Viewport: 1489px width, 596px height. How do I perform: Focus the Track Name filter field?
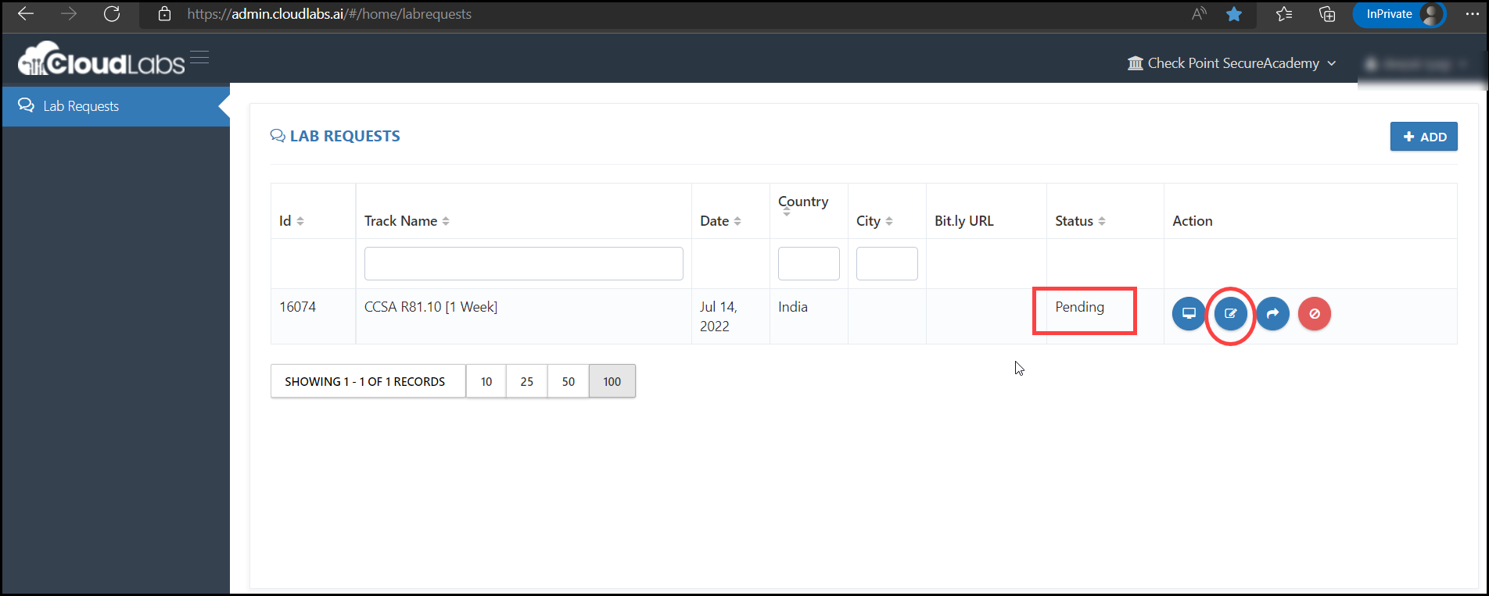pos(524,264)
